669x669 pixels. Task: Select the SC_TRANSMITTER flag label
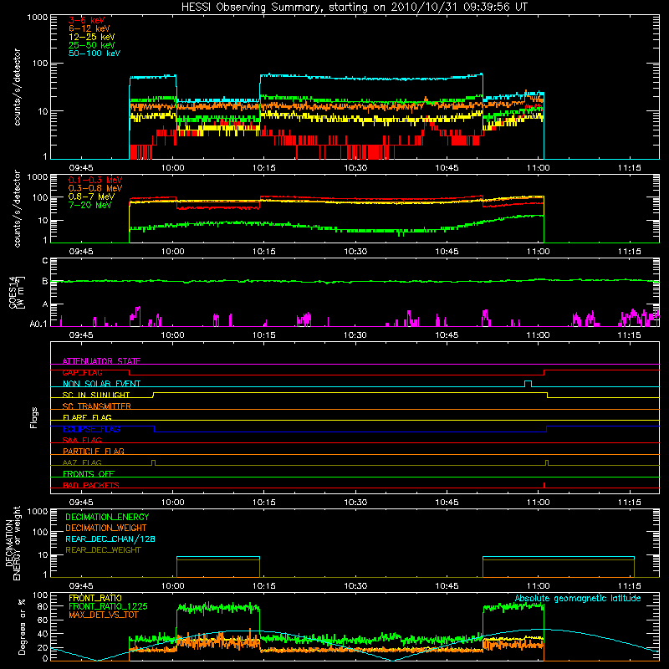[97, 406]
